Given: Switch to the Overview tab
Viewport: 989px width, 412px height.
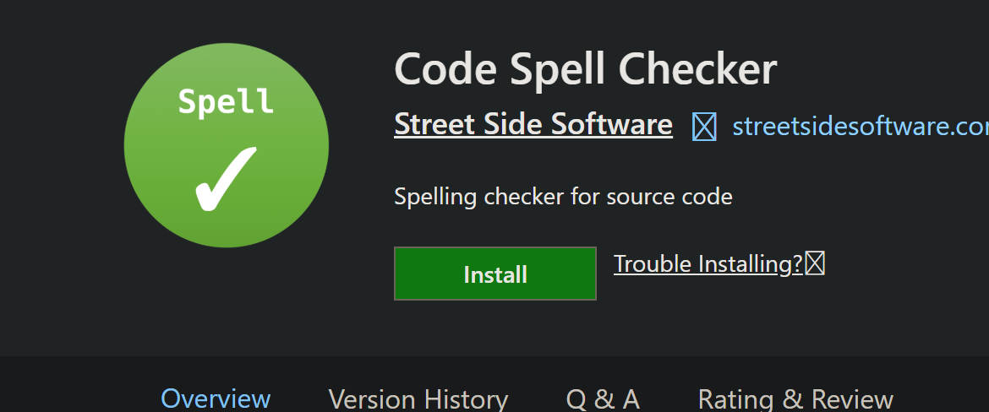Looking at the screenshot, I should click(216, 399).
